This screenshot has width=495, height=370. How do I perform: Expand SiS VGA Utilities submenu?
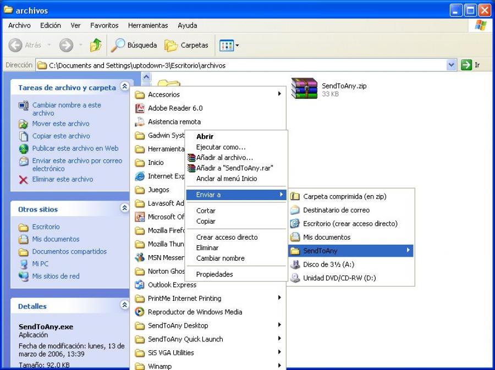click(x=208, y=352)
